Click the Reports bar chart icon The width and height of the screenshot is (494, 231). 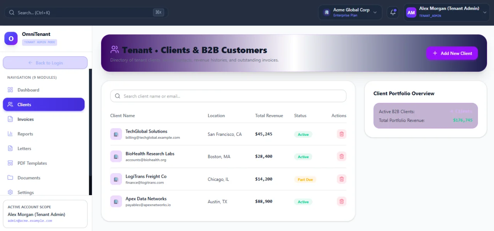pyautogui.click(x=10, y=134)
